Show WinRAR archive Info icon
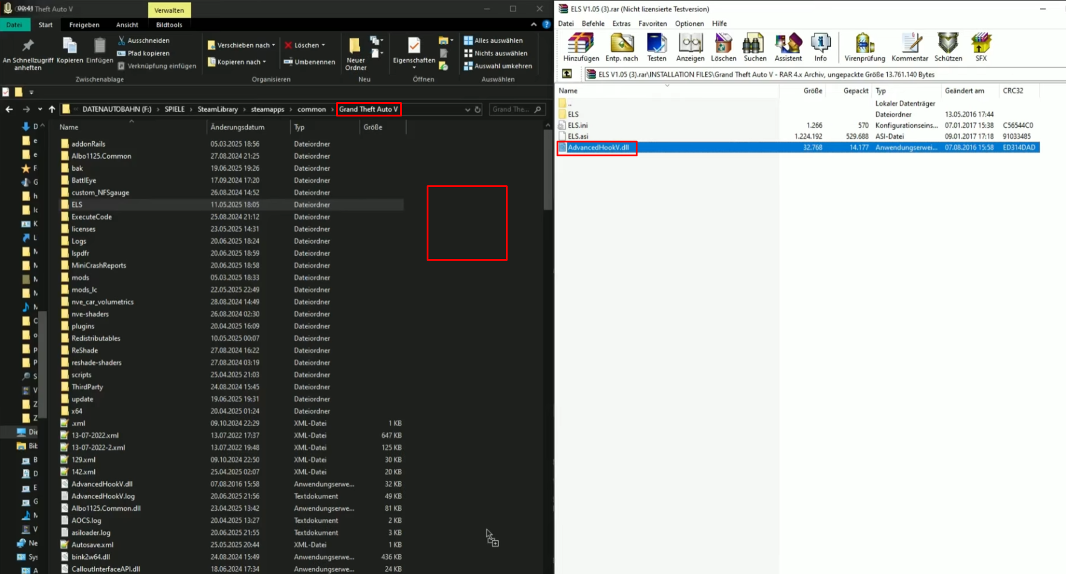The height and width of the screenshot is (574, 1066). click(x=821, y=48)
